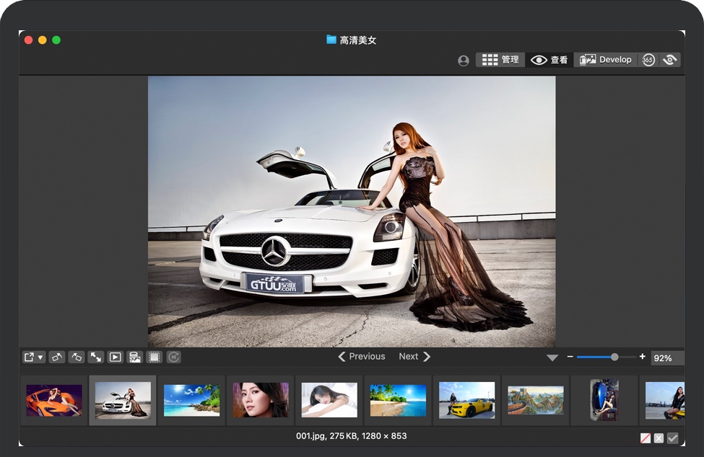Switch to the 管理 (Manage) mode tab
704x457 pixels.
[x=500, y=60]
